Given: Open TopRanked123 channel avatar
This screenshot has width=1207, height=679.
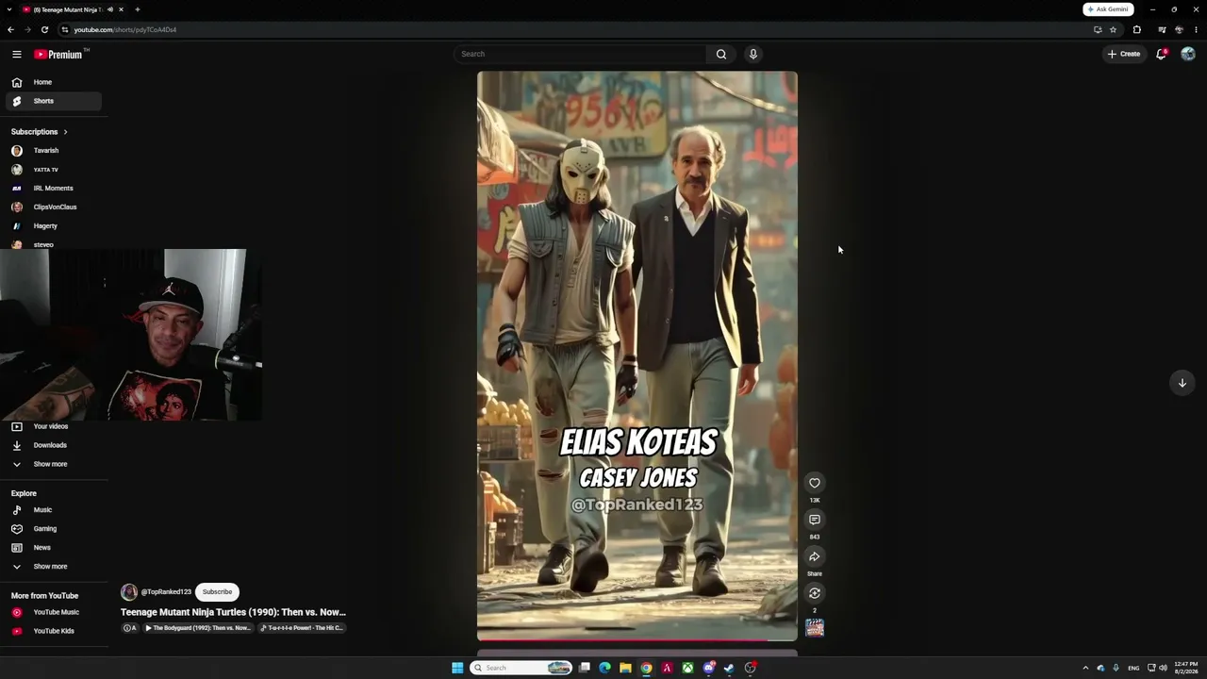Looking at the screenshot, I should 129,592.
